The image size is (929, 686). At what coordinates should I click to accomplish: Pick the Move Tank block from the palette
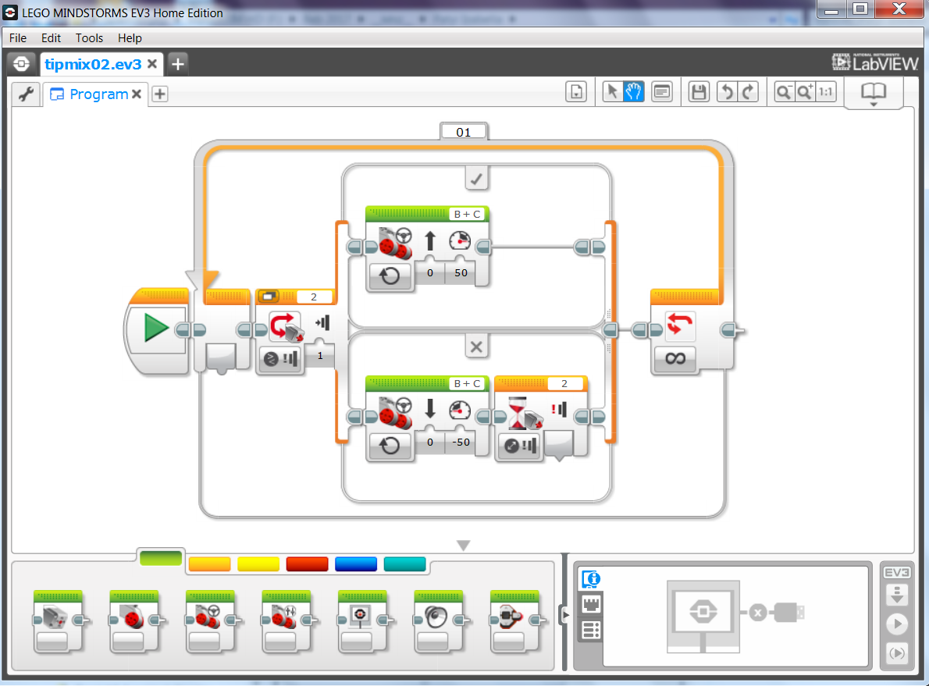(286, 621)
